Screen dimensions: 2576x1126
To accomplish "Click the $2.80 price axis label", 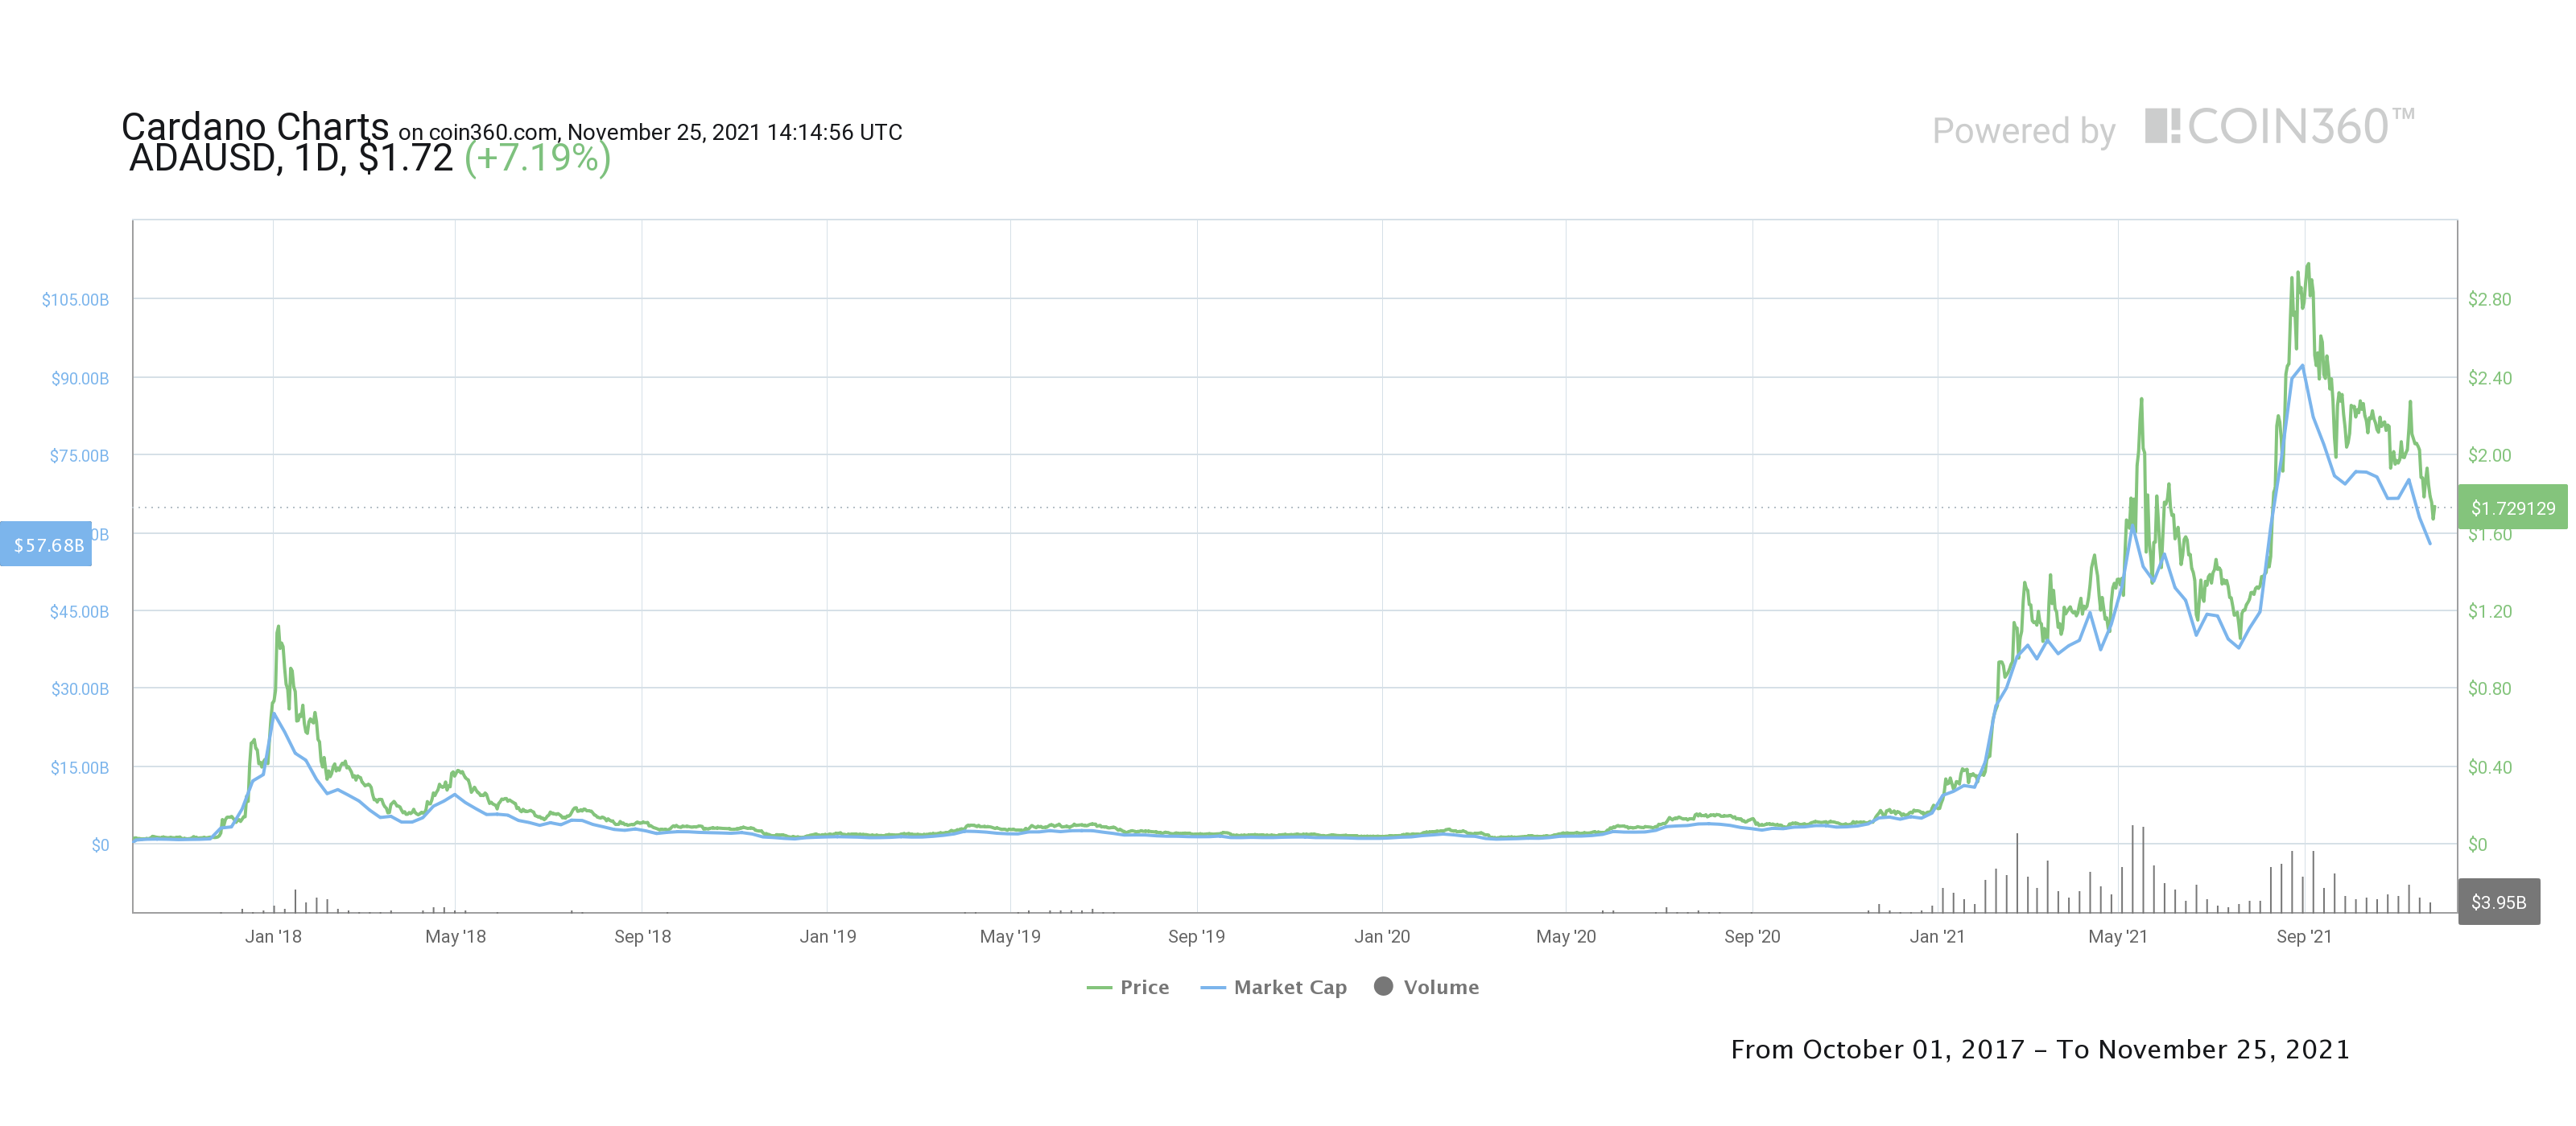I will pyautogui.click(x=2488, y=298).
